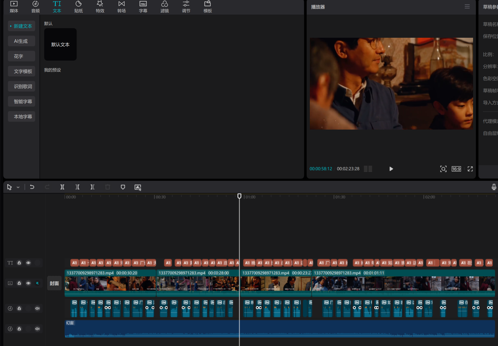This screenshot has width=498, height=346.
Task: Open the player panel hamburger menu
Action: click(467, 7)
